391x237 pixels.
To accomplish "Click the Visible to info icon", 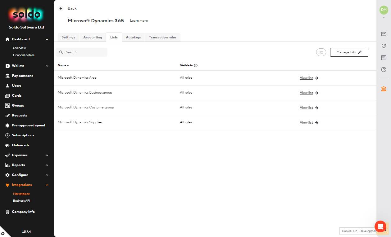I will (x=196, y=65).
